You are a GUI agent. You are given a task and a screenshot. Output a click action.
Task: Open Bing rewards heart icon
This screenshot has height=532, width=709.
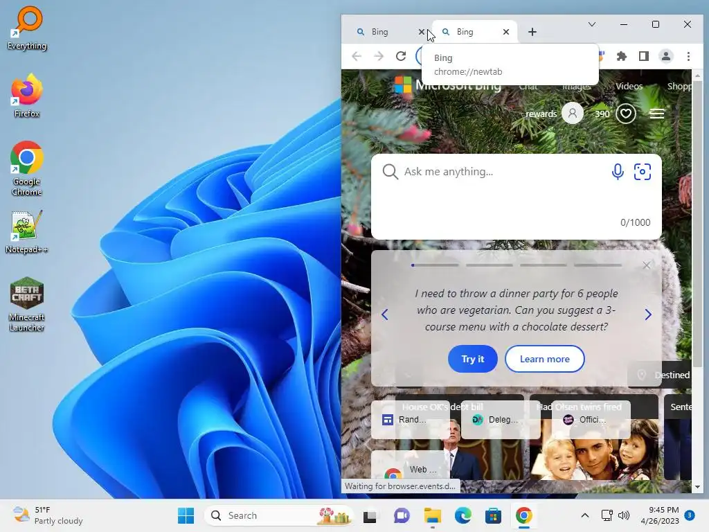click(626, 114)
